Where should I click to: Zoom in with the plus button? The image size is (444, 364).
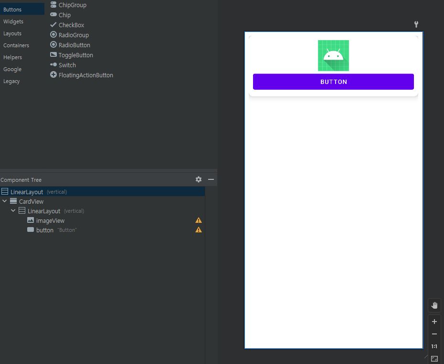pos(434,322)
